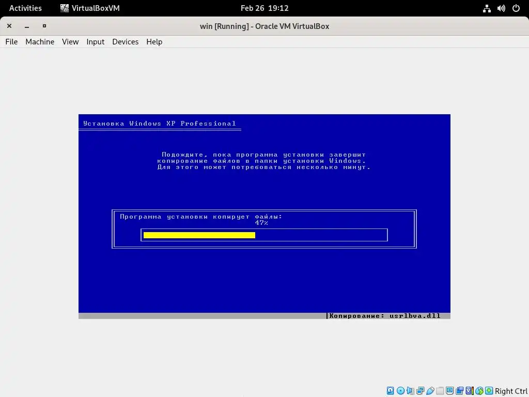Open the USB devices status icon
The height and width of the screenshot is (397, 529).
430,391
